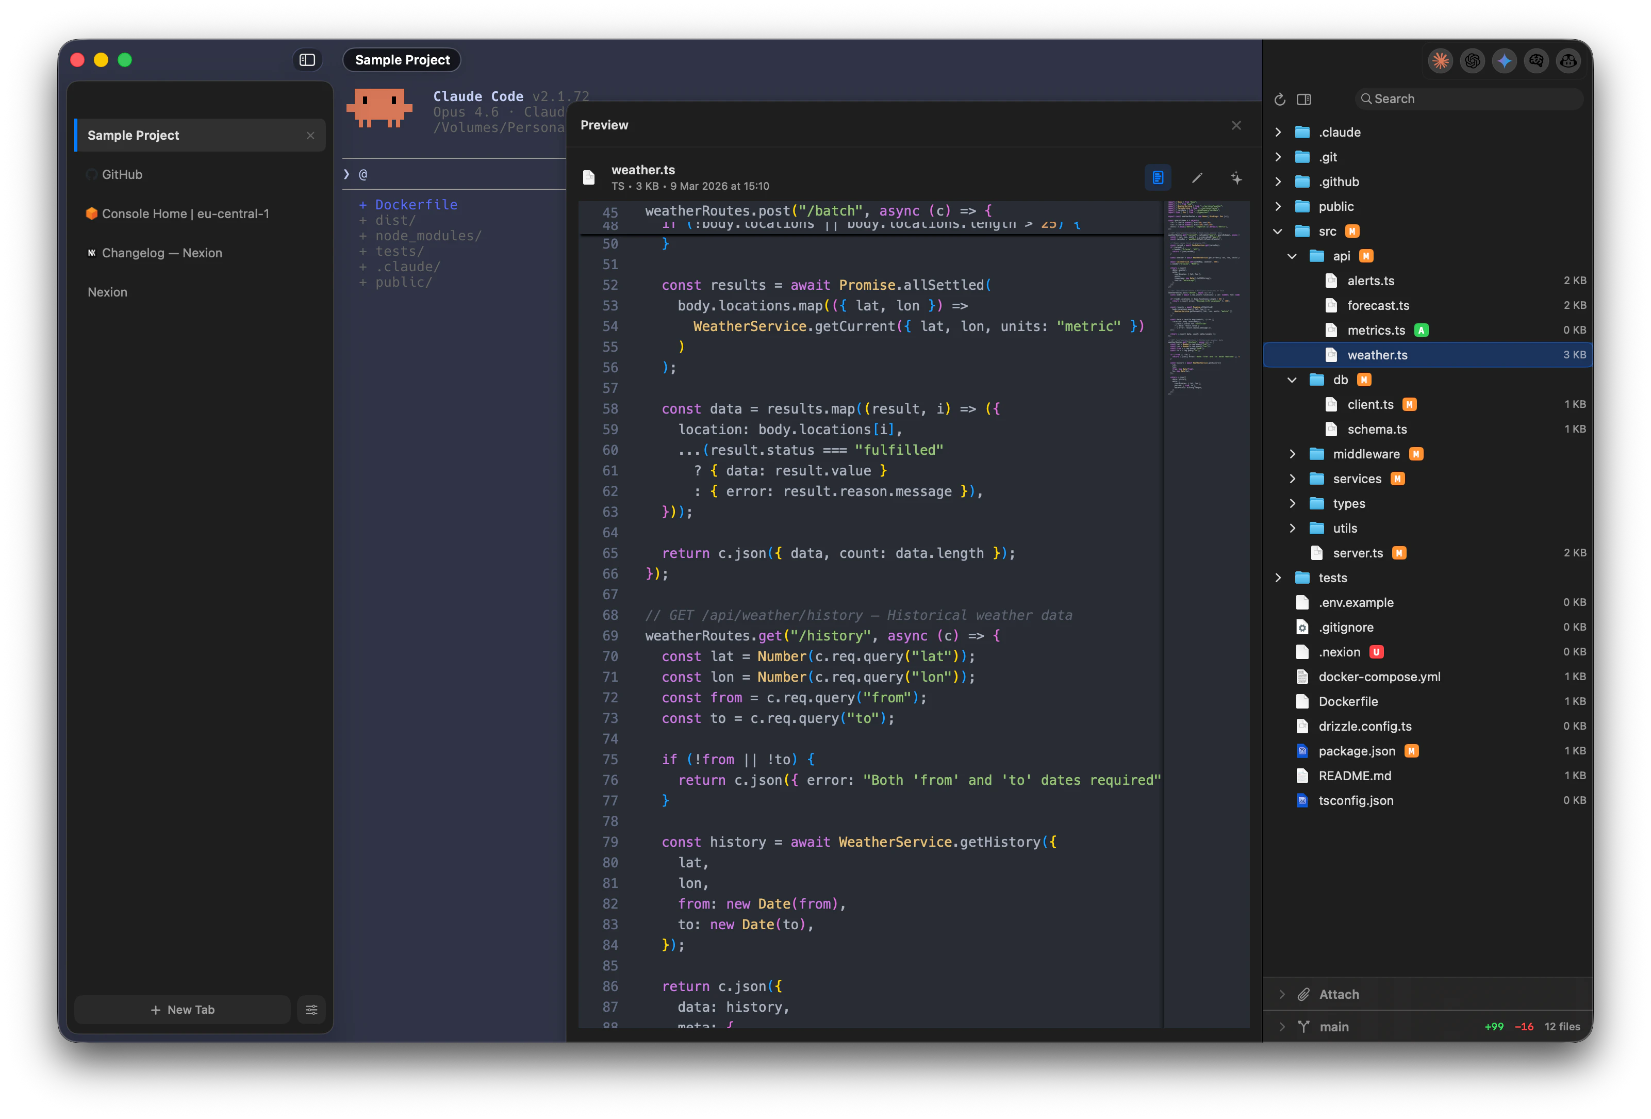Launch Claude via orange starburst icon

click(x=1440, y=61)
